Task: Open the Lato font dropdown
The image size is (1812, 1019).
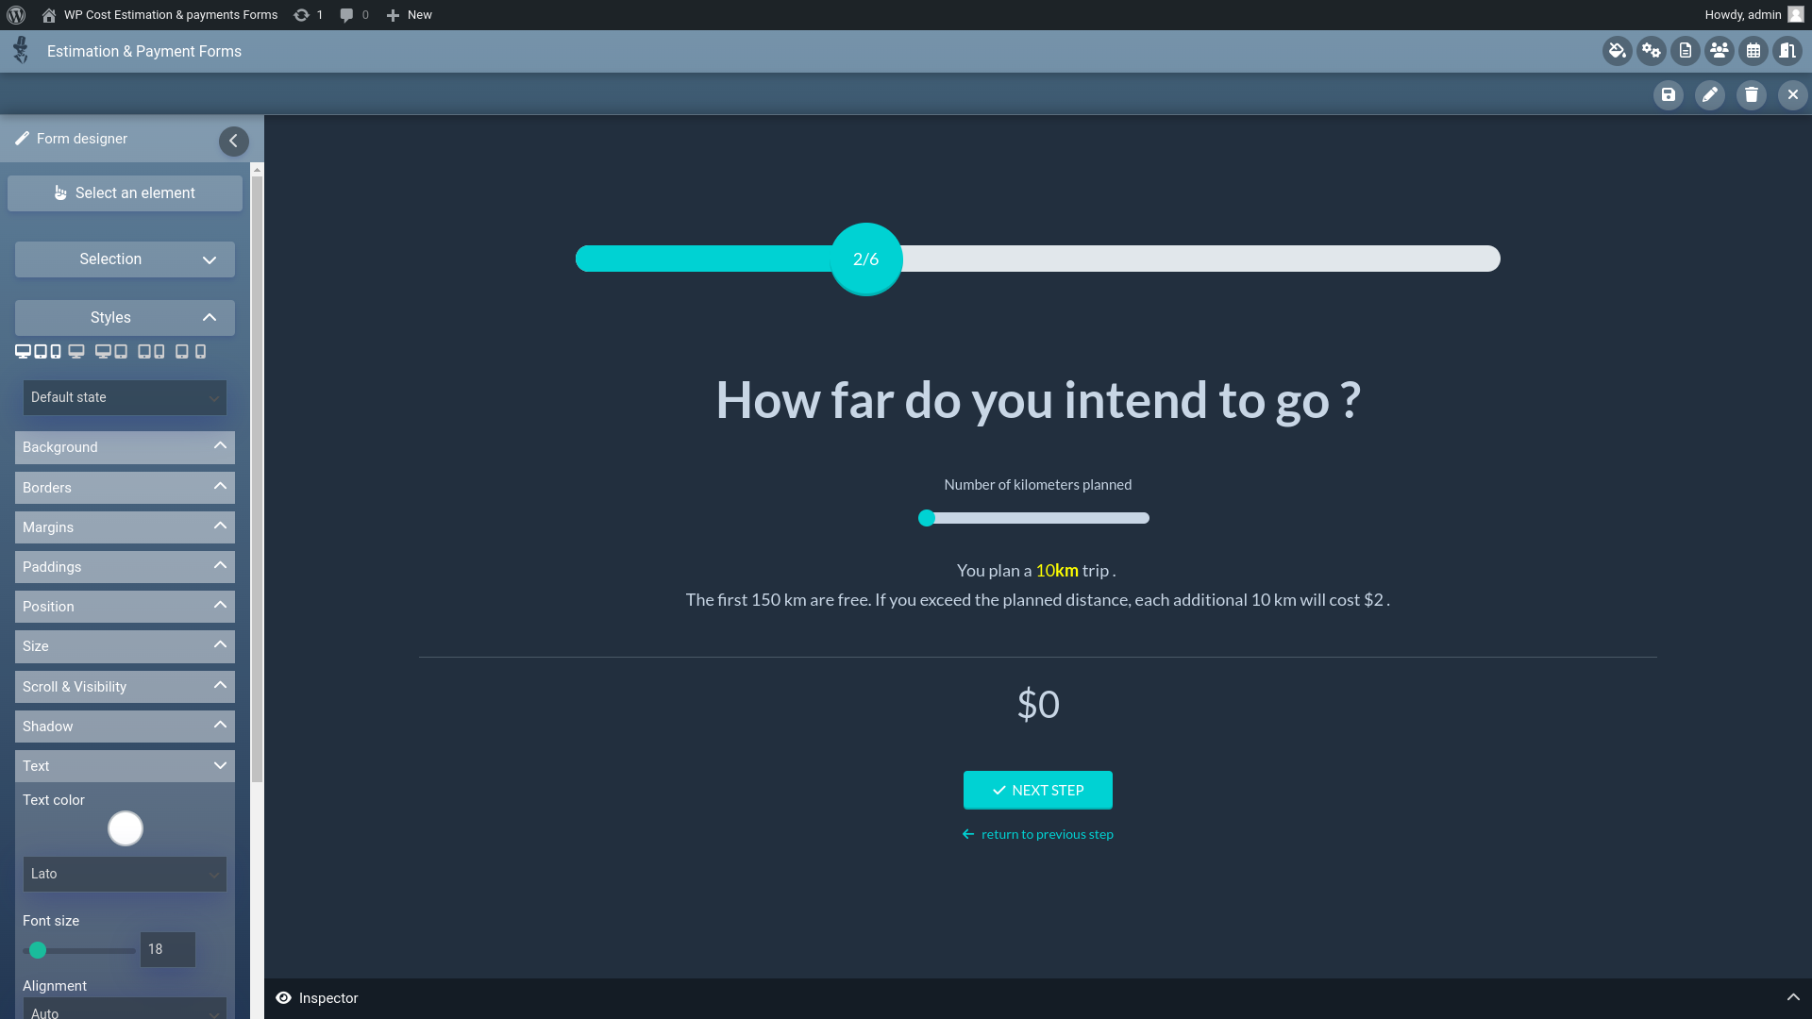Action: click(x=125, y=874)
